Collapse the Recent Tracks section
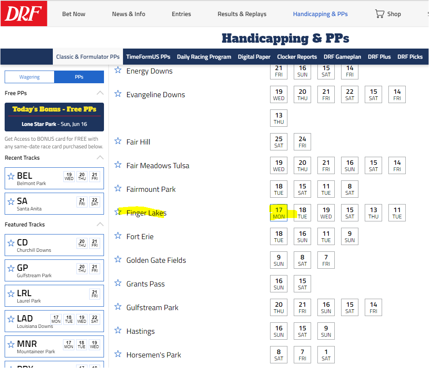This screenshot has height=368, width=429. 100,158
